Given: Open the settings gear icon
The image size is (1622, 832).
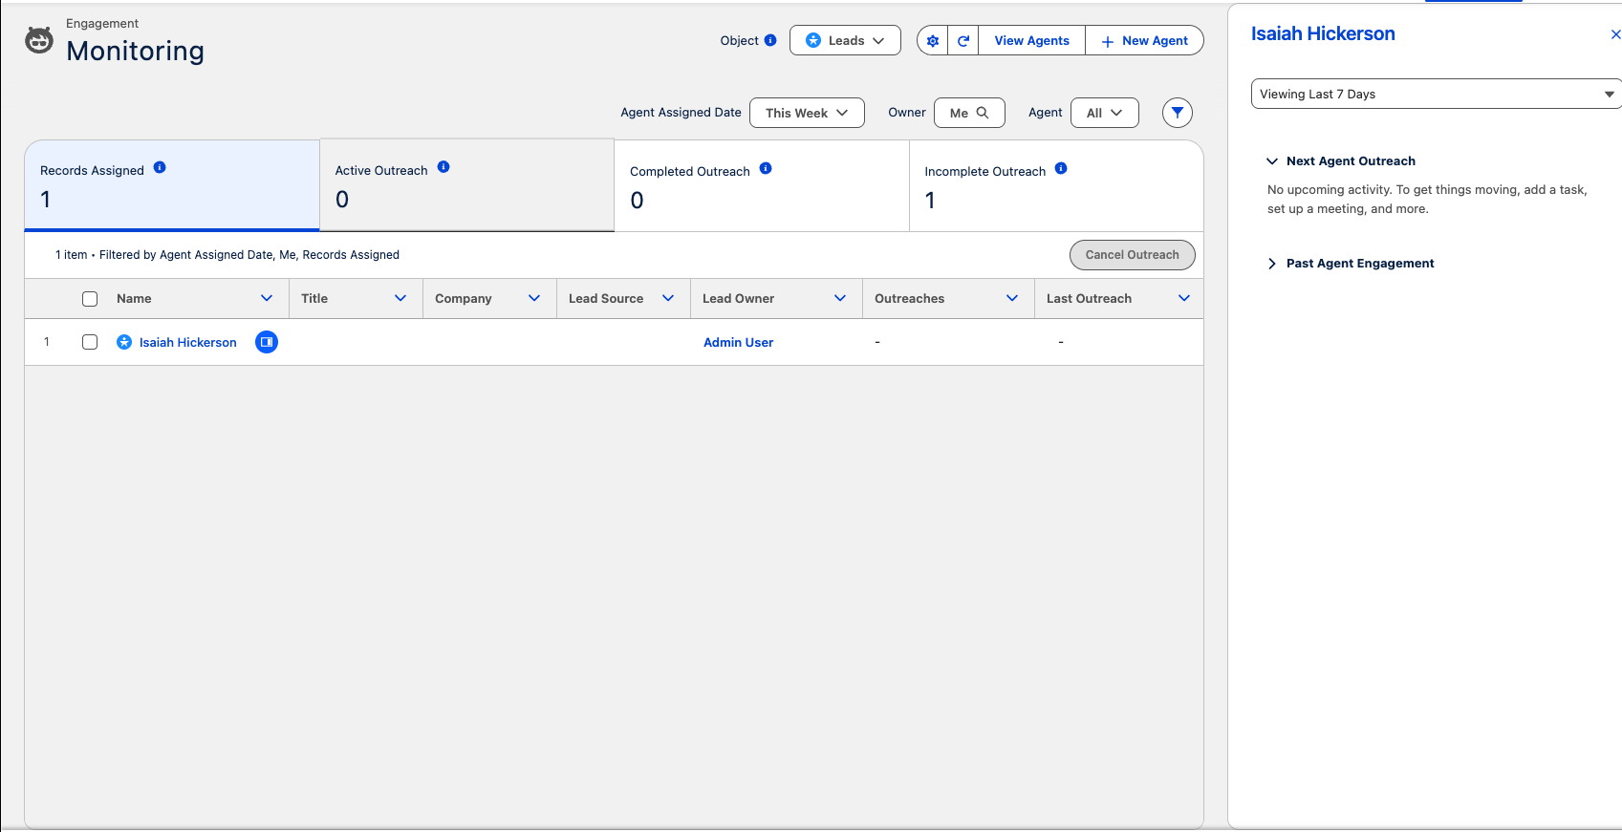Looking at the screenshot, I should point(933,41).
